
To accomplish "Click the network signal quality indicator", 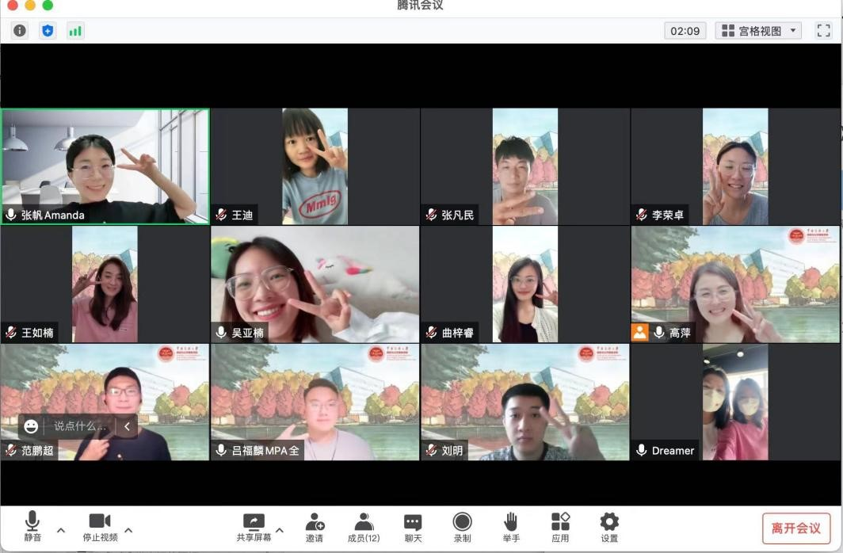I will (x=75, y=30).
